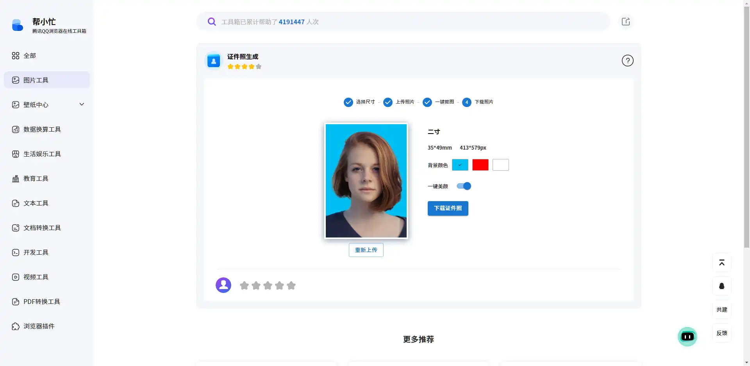Click the 下载证件照 button

[448, 208]
